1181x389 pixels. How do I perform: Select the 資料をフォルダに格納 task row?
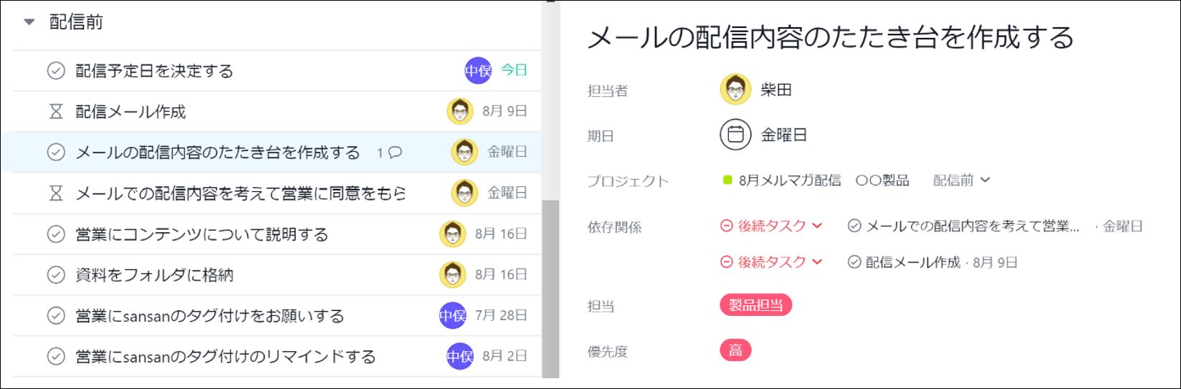coord(277,275)
